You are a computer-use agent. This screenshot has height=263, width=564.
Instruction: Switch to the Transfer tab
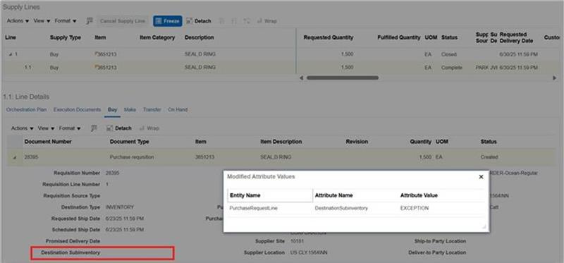152,109
